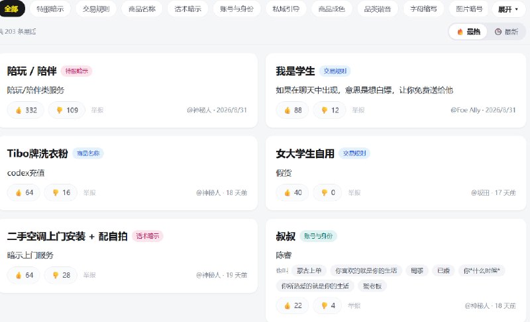Click the 特服暗示 badge on 陪玩 card
The image size is (530, 322).
tap(76, 71)
